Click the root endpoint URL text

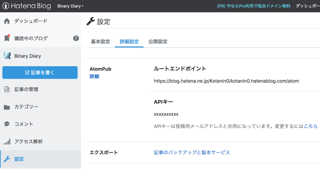pyautogui.click(x=226, y=81)
